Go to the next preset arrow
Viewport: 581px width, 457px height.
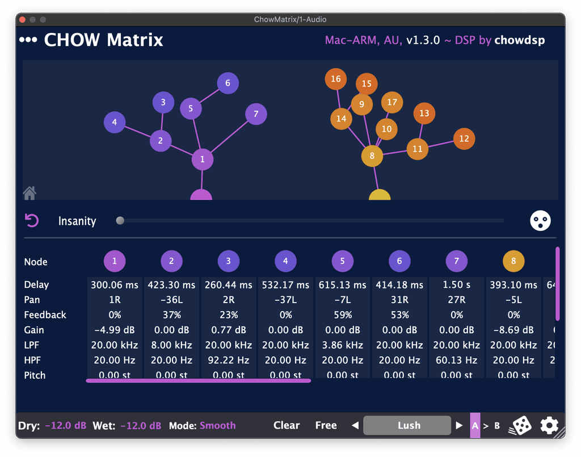click(x=459, y=425)
